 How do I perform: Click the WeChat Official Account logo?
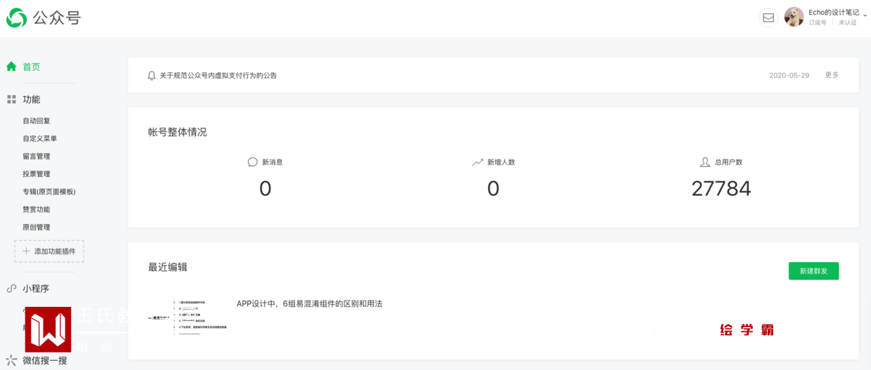[x=17, y=18]
